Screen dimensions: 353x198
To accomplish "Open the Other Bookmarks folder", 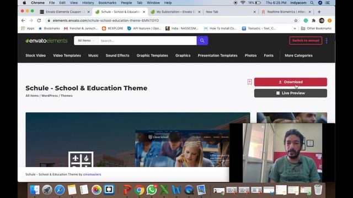I will point(316,28).
